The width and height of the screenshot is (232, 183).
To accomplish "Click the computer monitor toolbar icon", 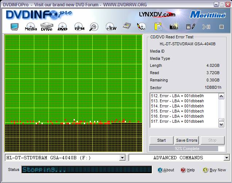I will pyautogui.click(x=15, y=27).
